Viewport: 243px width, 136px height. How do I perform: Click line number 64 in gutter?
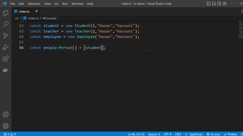coord(21,37)
